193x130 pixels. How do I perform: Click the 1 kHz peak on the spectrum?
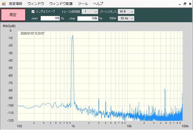click(x=73, y=36)
